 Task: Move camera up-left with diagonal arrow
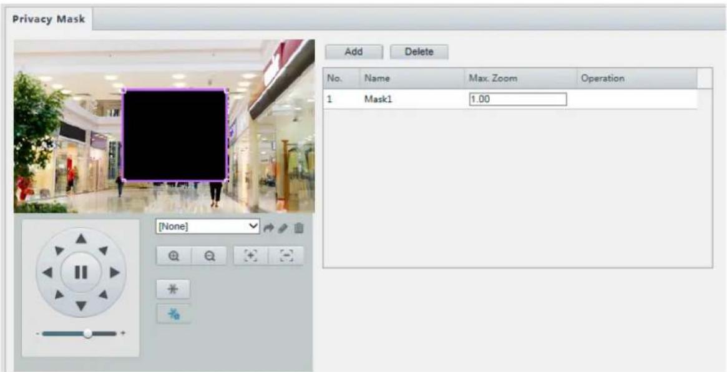point(59,250)
